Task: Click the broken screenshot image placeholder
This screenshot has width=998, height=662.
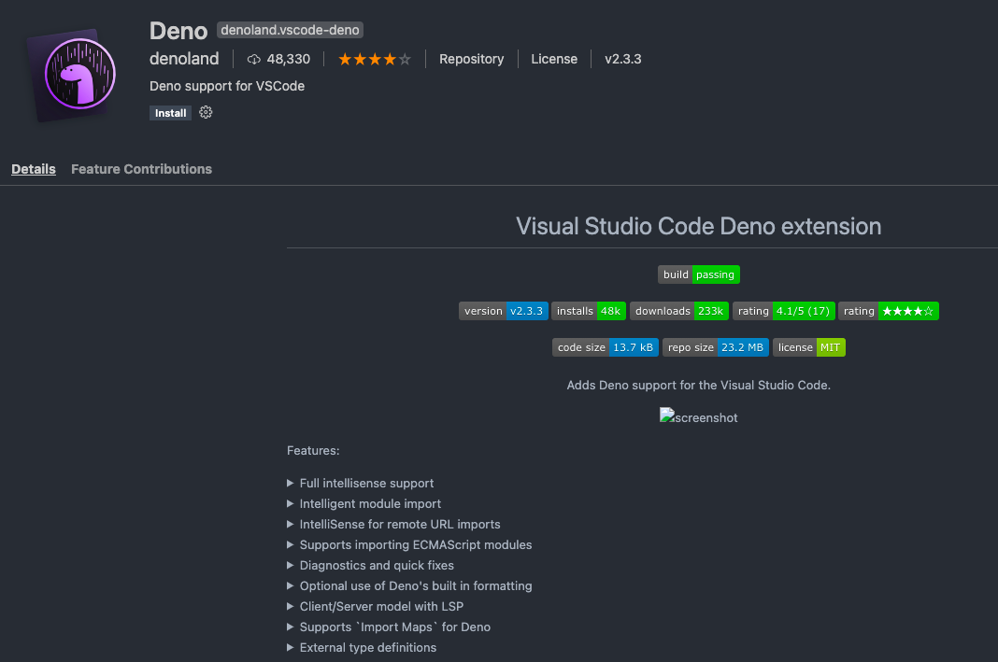Action: coord(698,417)
